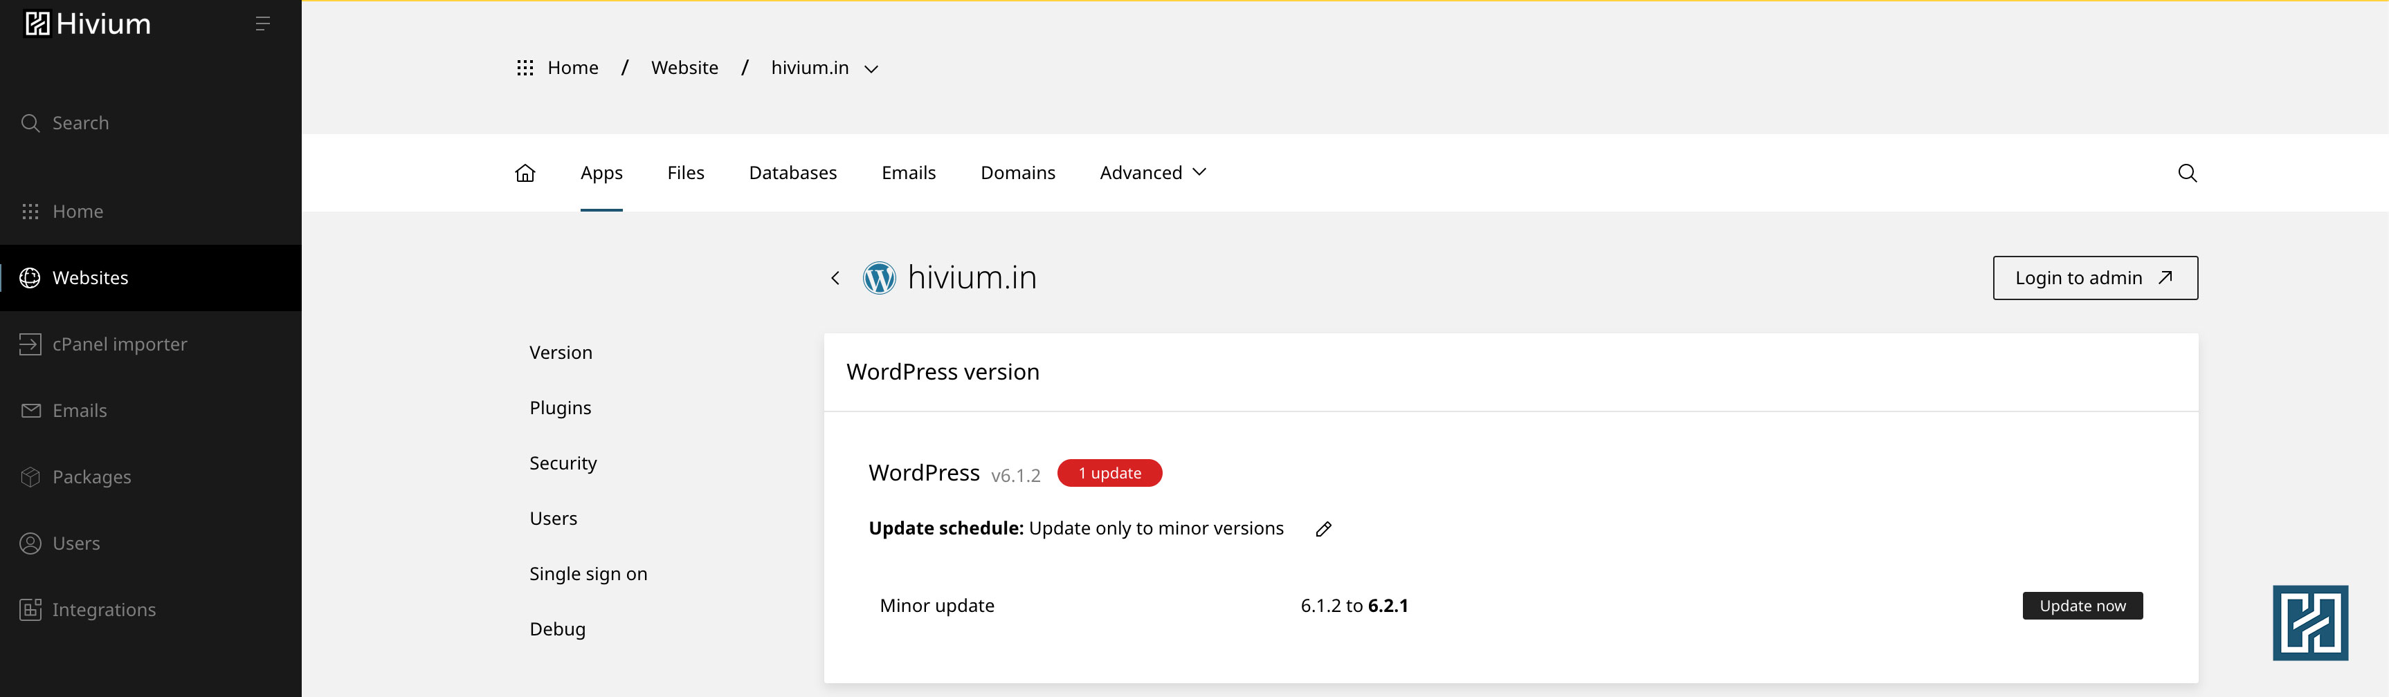
Task: Go to Security section
Action: click(563, 463)
